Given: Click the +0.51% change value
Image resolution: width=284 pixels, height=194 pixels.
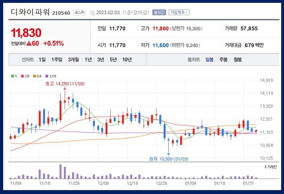Looking at the screenshot, I should point(53,43).
